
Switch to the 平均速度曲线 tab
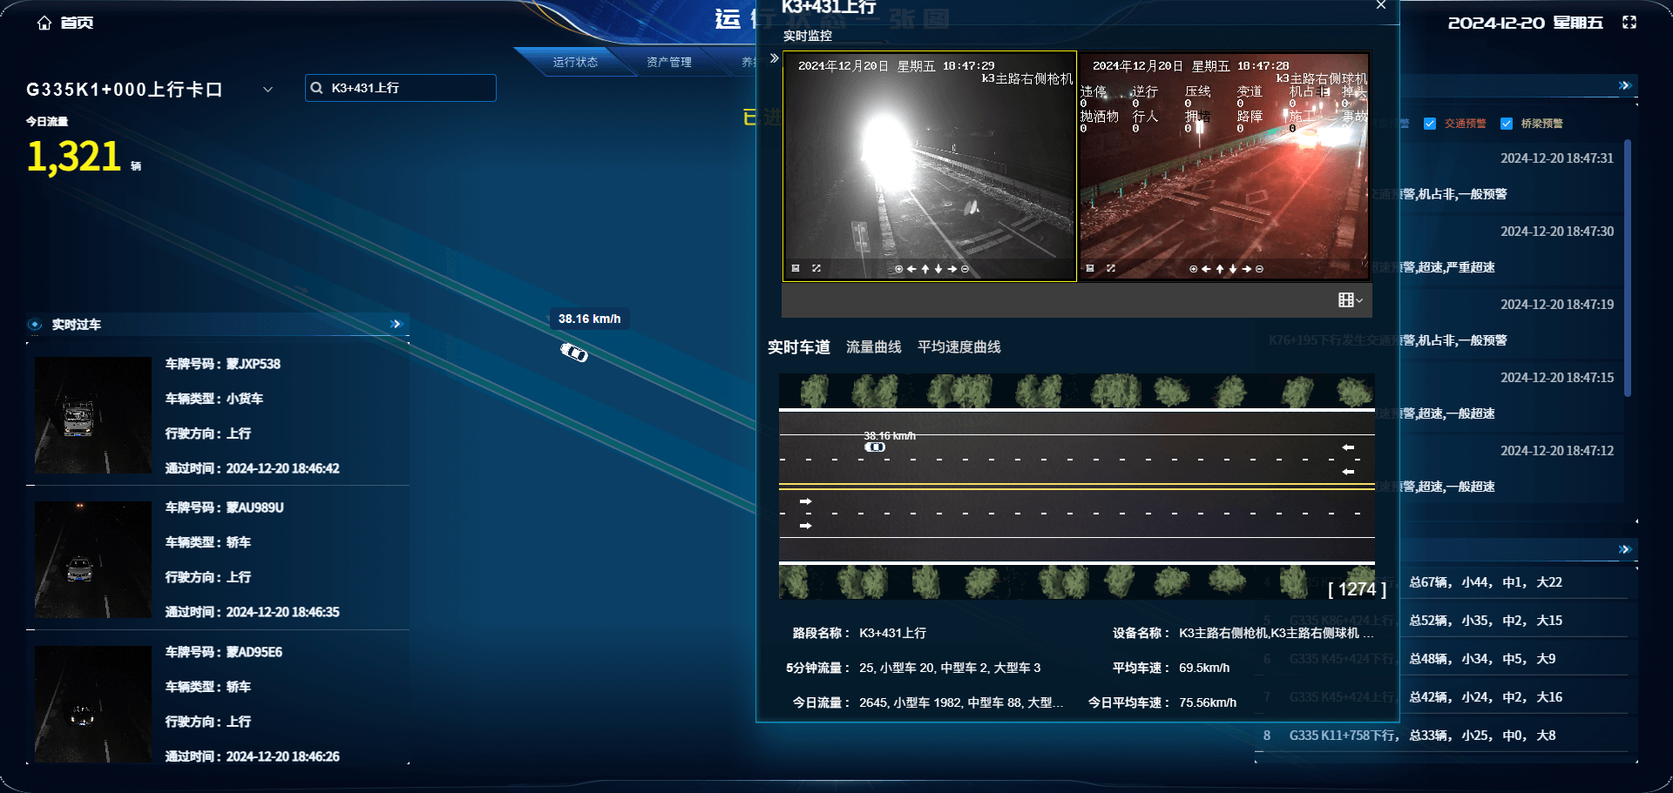point(958,347)
